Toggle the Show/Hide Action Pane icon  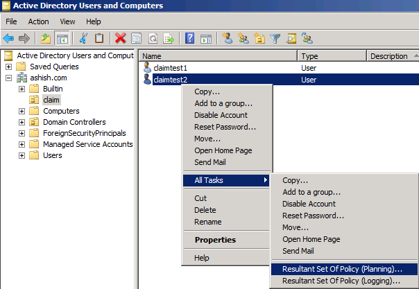point(206,39)
